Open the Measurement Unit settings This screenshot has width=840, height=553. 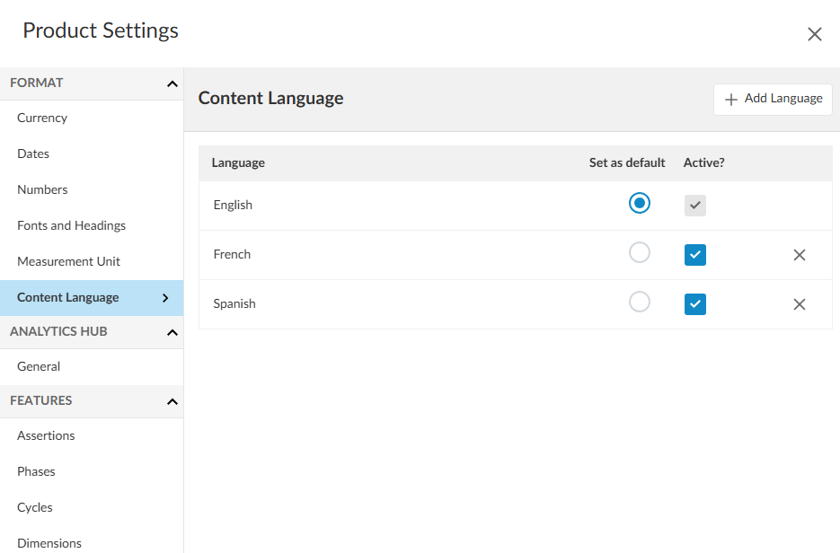66,261
